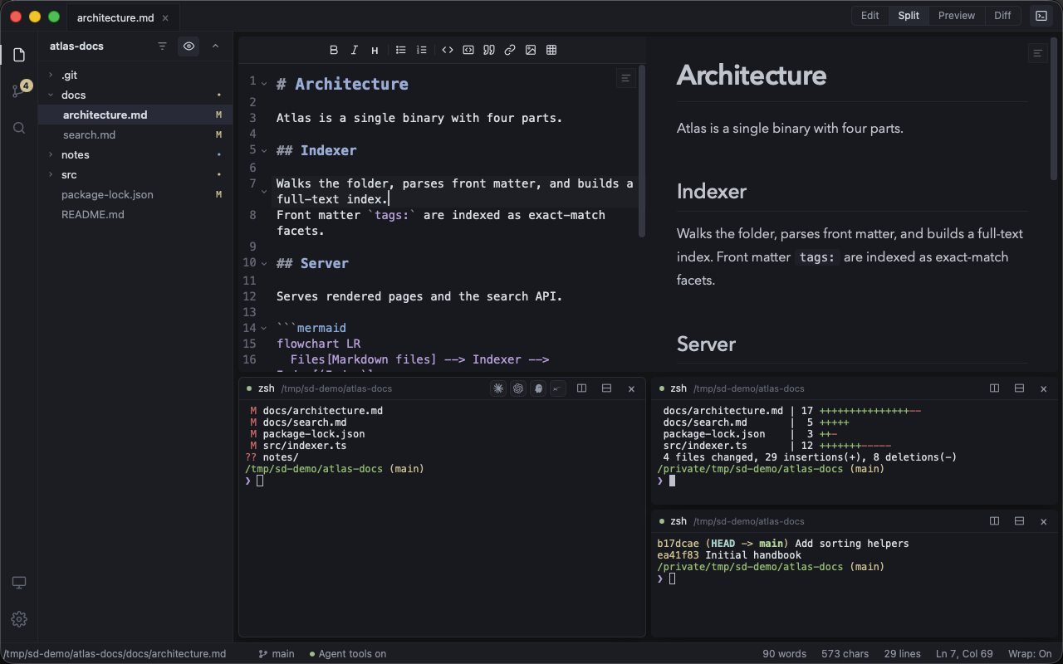Open package-lock.json in the file tree
The height and width of the screenshot is (664, 1063).
(135, 194)
